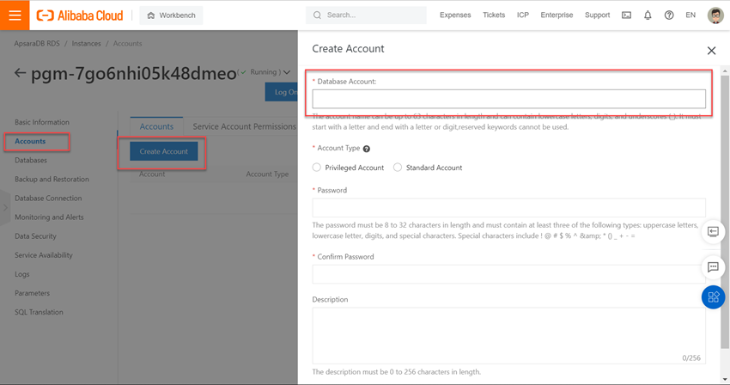Open the Tickets menu
Image resolution: width=730 pixels, height=385 pixels.
click(x=494, y=15)
